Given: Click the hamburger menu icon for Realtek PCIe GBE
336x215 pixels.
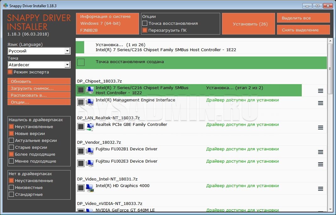Looking at the screenshot, I should click(x=320, y=127).
